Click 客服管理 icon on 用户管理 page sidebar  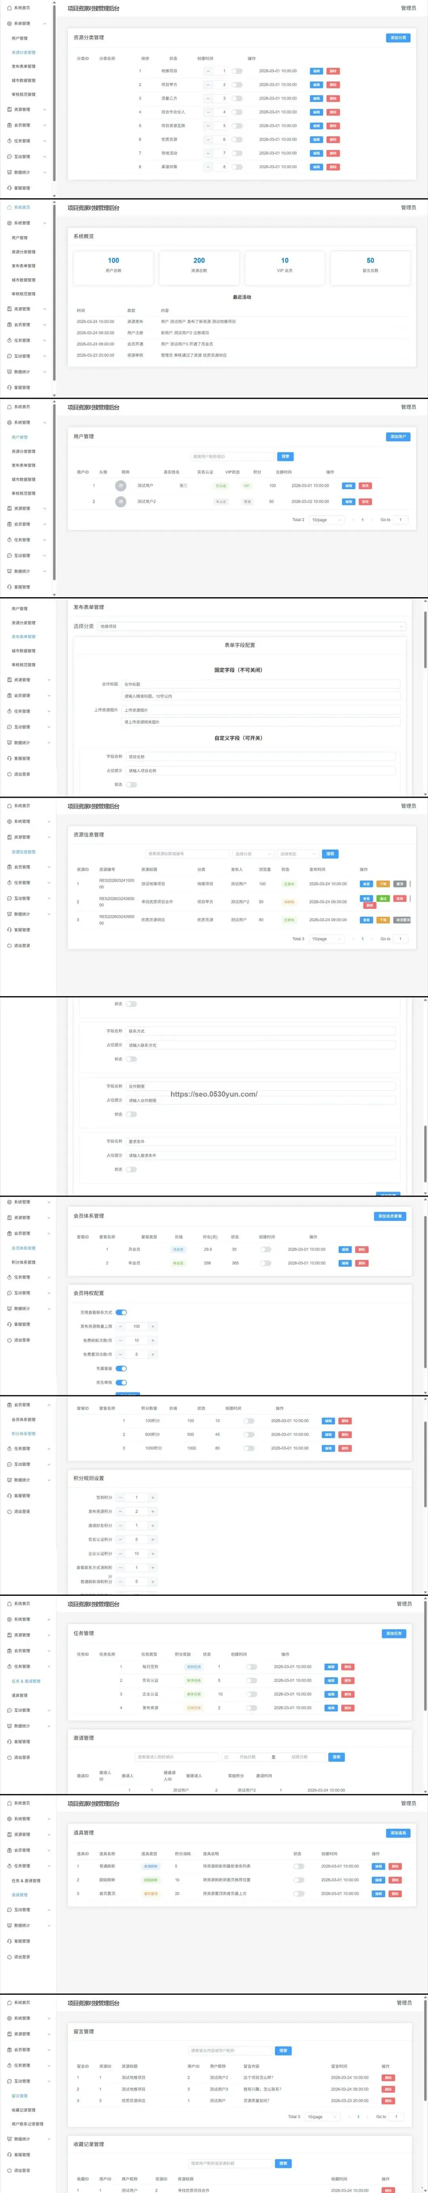tap(10, 586)
